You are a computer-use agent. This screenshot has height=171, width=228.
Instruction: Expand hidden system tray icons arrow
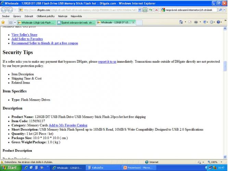point(206,168)
